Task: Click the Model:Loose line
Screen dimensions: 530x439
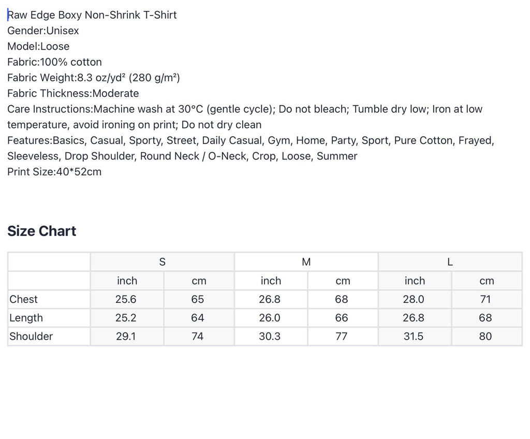Action: tap(38, 47)
